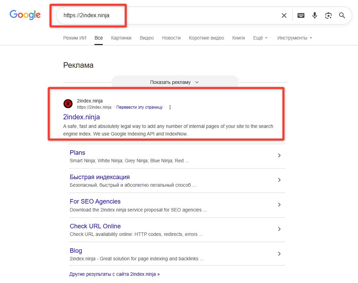Viewport: 358px width, 283px height.
Task: Open the Ещё dropdown menu
Action: pos(260,38)
